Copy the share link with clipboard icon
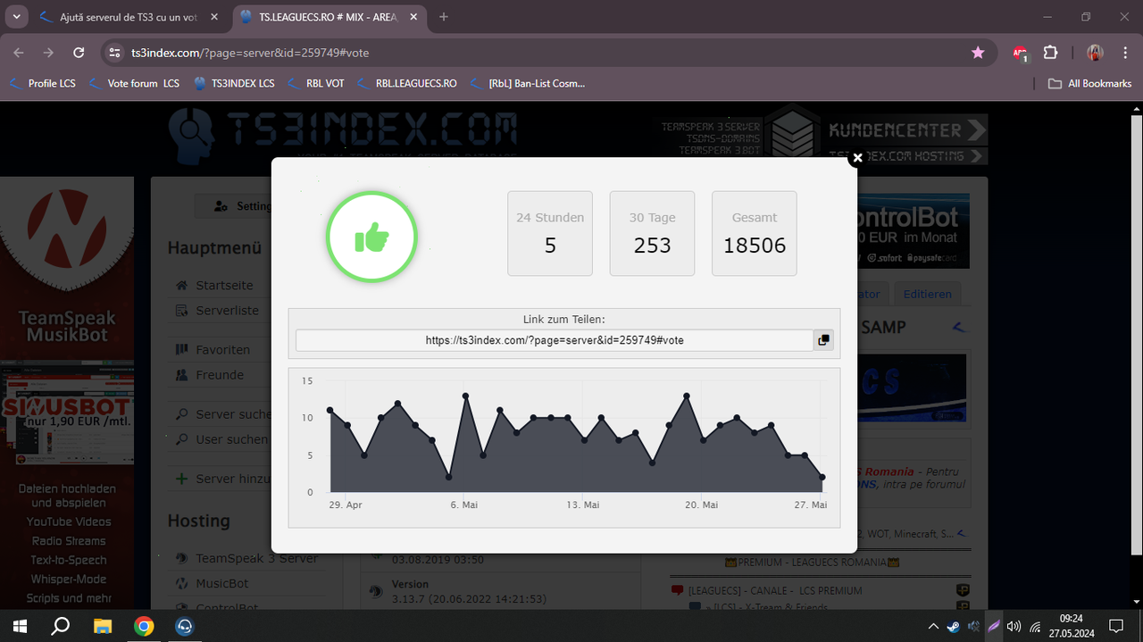This screenshot has width=1143, height=642. 823,340
